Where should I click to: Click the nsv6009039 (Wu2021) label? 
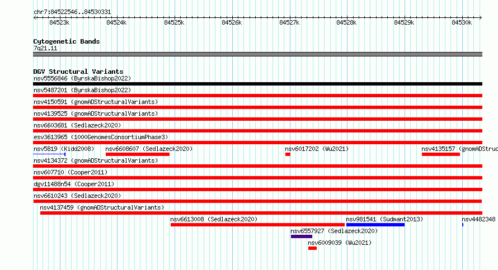(x=340, y=243)
